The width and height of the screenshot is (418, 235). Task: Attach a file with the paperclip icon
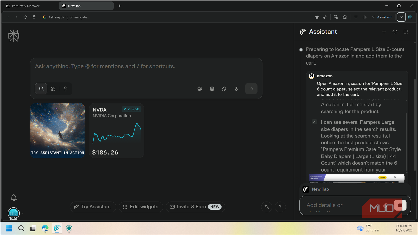(224, 89)
